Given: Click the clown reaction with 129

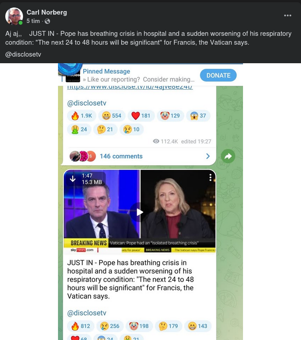Looking at the screenshot, I should click(x=170, y=116).
